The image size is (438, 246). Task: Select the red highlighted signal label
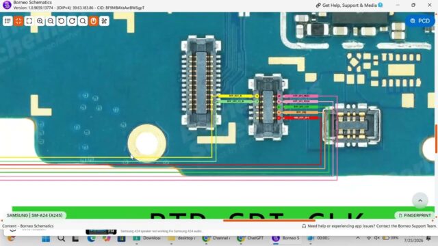tap(301, 118)
